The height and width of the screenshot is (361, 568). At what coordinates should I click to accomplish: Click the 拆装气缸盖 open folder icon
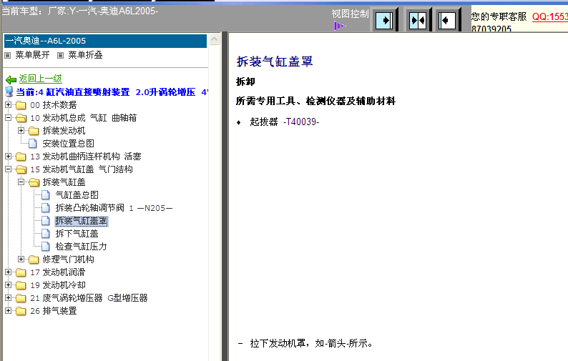click(x=34, y=182)
